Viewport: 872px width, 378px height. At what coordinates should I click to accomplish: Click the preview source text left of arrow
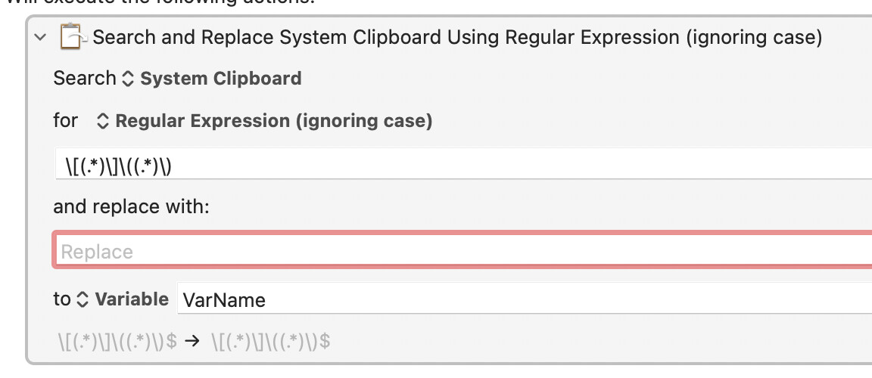[x=117, y=342]
